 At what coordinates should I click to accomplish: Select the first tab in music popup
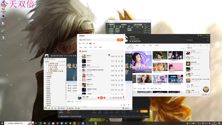(x=80, y=43)
